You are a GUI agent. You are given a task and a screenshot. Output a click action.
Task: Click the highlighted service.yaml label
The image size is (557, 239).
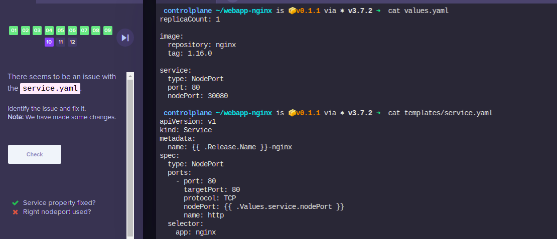(x=50, y=89)
